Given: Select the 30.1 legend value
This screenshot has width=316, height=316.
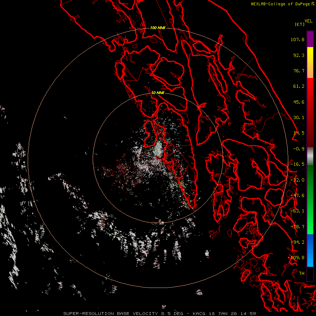Looking at the screenshot, I should [299, 118].
